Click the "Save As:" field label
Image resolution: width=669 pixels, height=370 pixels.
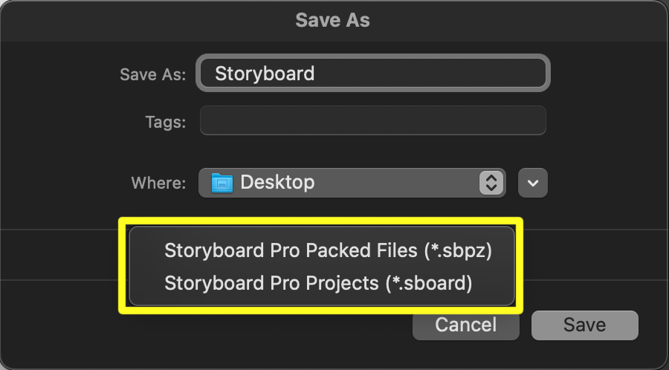click(x=152, y=74)
